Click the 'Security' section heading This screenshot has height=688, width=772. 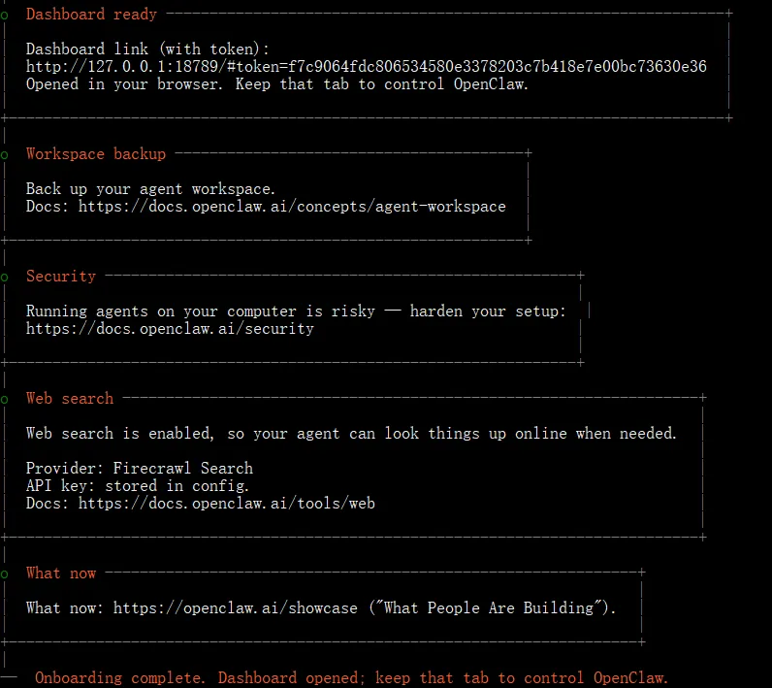pos(61,277)
